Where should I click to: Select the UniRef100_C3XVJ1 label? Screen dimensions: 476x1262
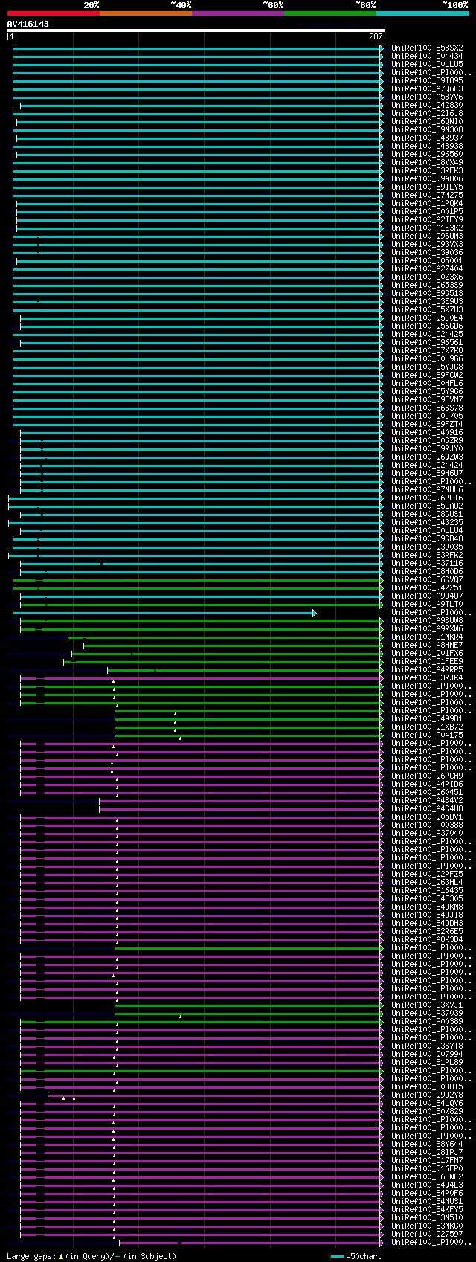coord(427,1005)
